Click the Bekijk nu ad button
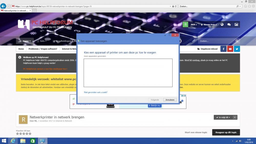 point(155,106)
